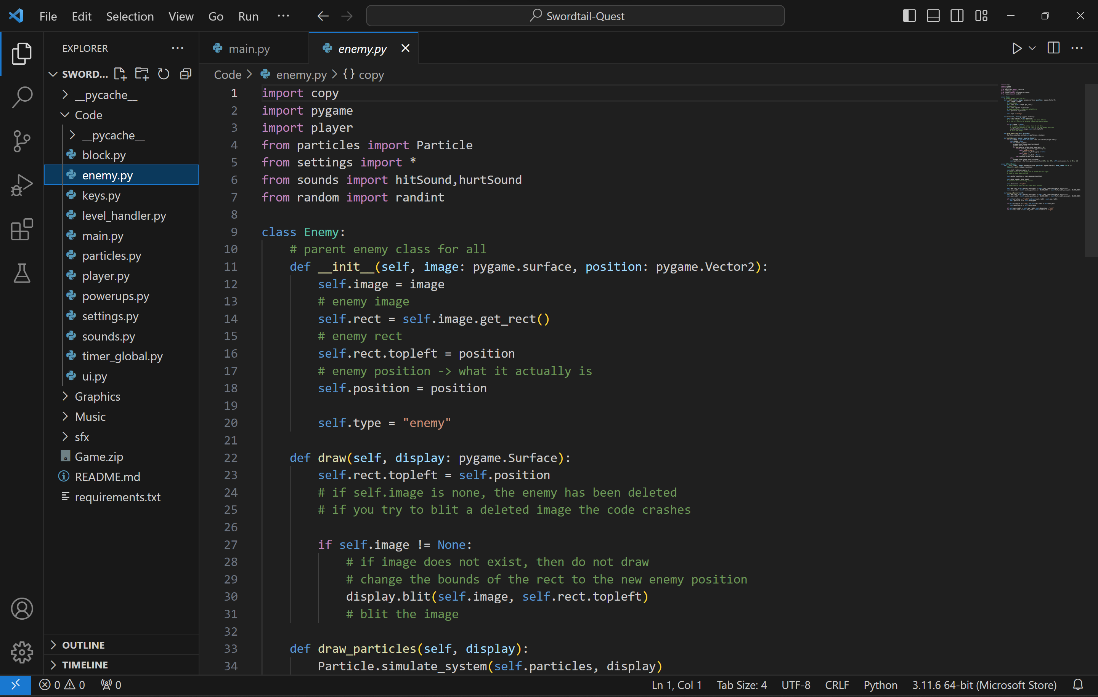The image size is (1098, 697).
Task: Switch to the main.py tab
Action: [249, 48]
